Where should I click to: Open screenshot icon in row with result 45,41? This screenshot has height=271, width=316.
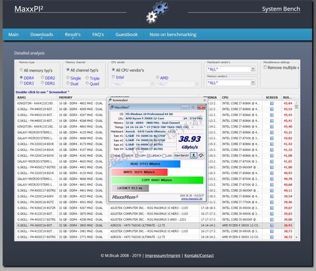click(x=272, y=121)
